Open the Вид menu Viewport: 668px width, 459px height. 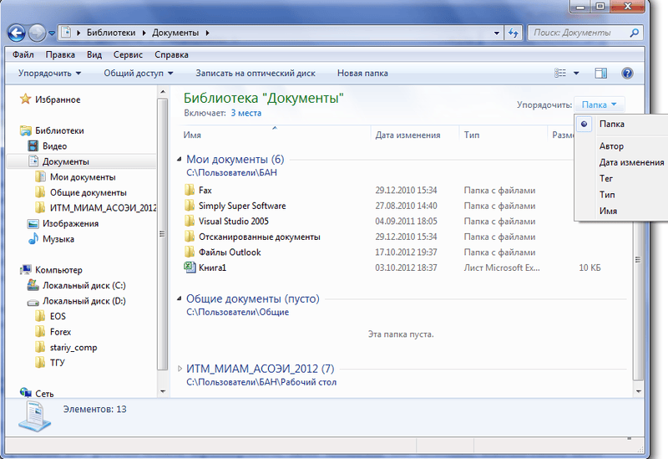coord(94,55)
